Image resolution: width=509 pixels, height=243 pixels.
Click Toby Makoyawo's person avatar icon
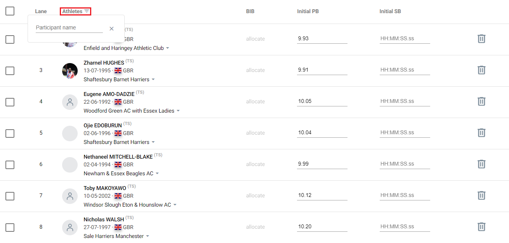point(70,196)
